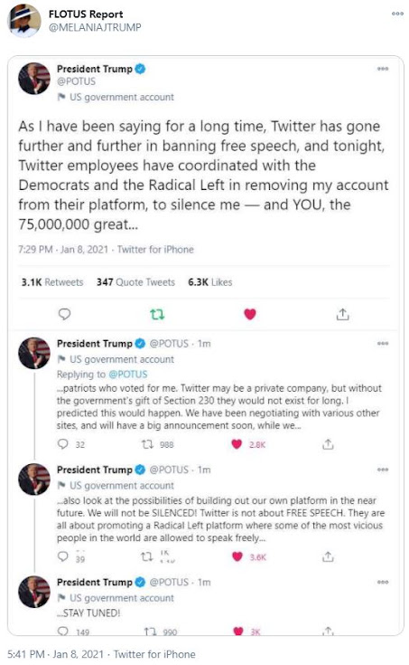The height and width of the screenshot is (665, 409).
Task: Open @POTUS link in Replying to line
Action: click(x=128, y=375)
